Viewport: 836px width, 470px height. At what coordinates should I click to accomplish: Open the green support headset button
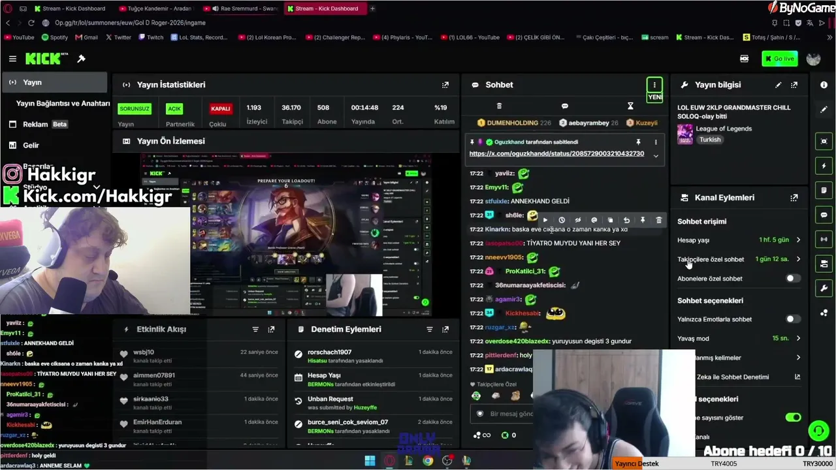point(818,431)
